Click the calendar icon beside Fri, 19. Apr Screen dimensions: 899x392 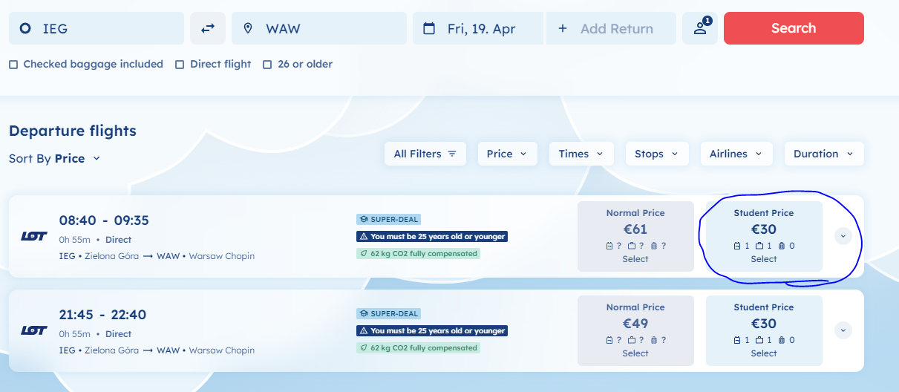point(428,29)
